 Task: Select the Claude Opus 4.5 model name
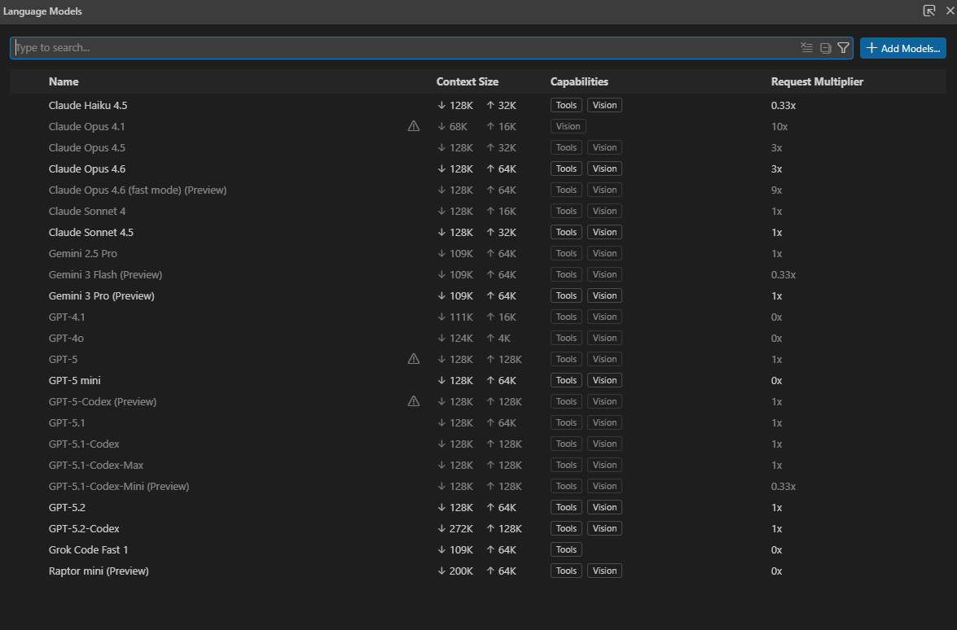tap(86, 147)
